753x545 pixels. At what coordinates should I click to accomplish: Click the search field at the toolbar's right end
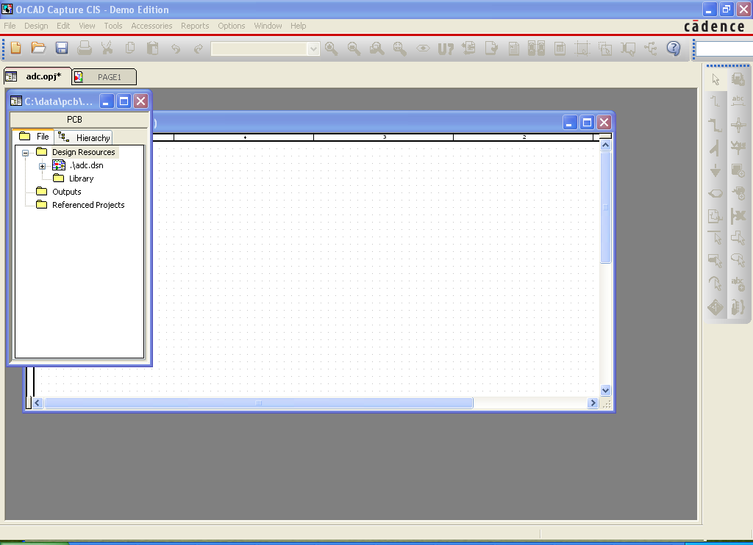tap(724, 48)
